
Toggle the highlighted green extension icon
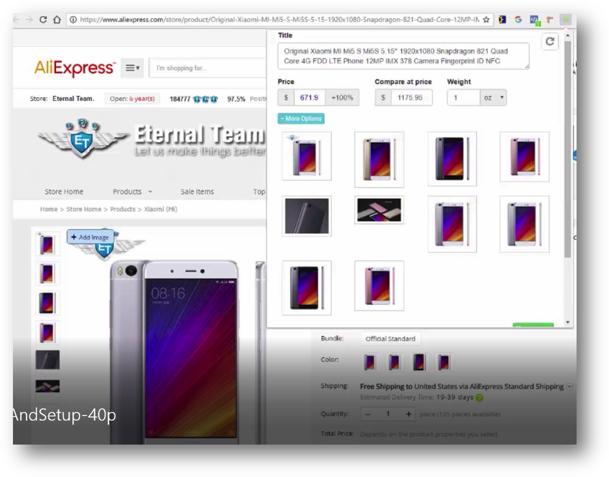click(x=565, y=19)
